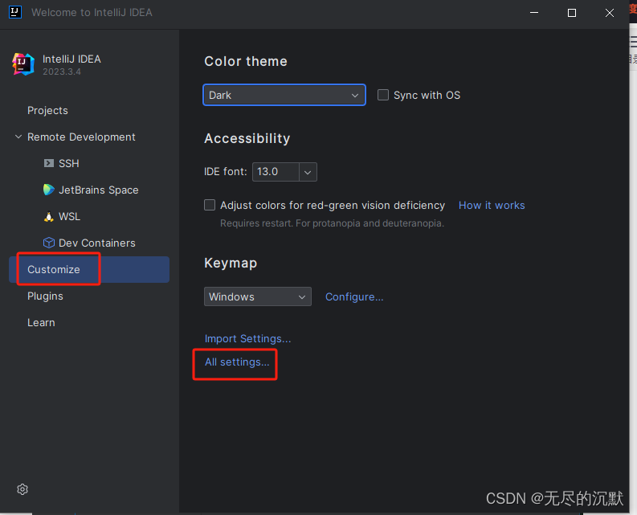Click the IntelliJ icon in title bar
Screen dimensions: 637x515
[x=15, y=12]
